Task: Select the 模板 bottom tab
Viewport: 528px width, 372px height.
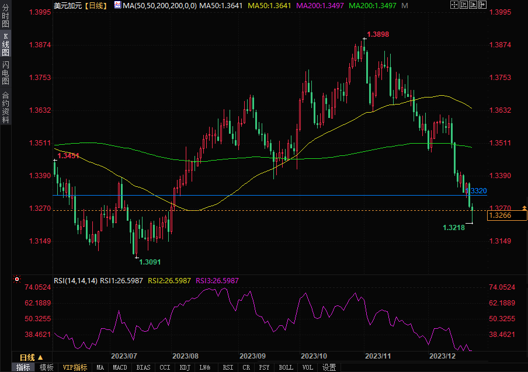Action: pos(46,367)
